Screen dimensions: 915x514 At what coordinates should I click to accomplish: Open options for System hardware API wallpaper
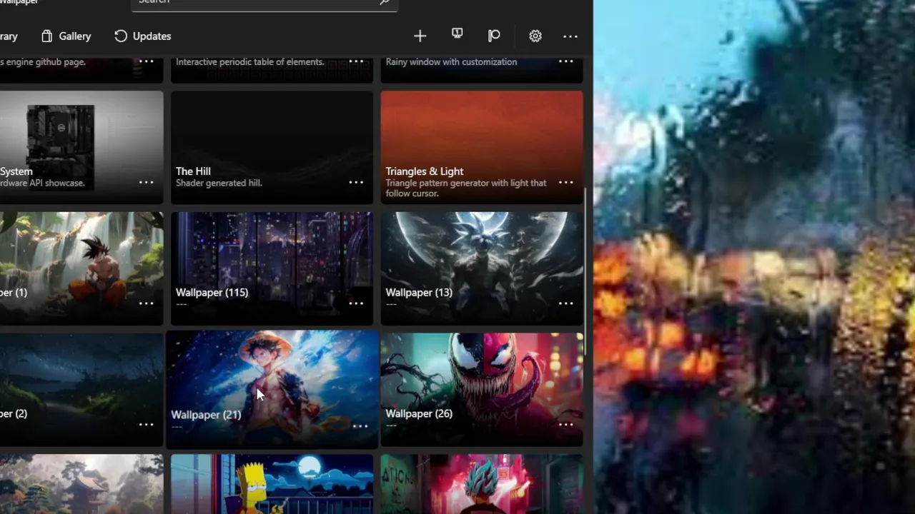tap(146, 183)
